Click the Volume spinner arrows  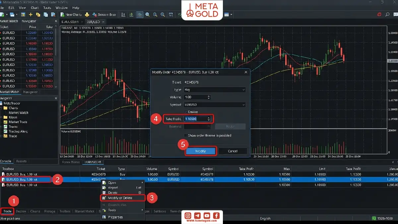point(209,97)
